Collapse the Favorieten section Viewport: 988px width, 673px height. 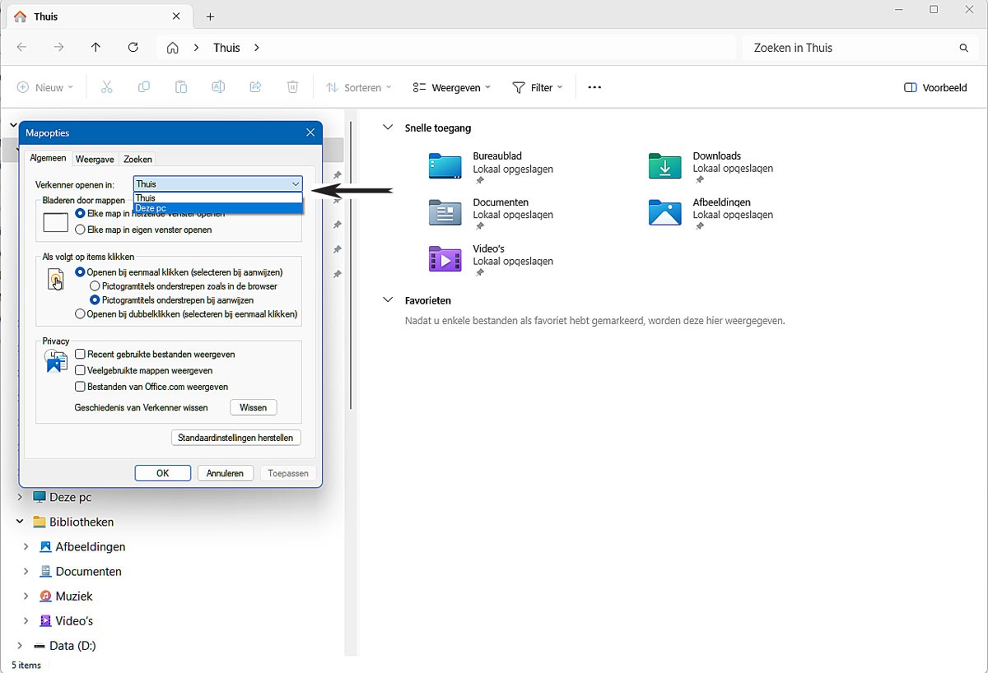coord(388,300)
